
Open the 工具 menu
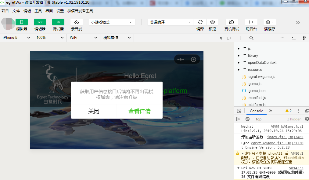click(38, 11)
